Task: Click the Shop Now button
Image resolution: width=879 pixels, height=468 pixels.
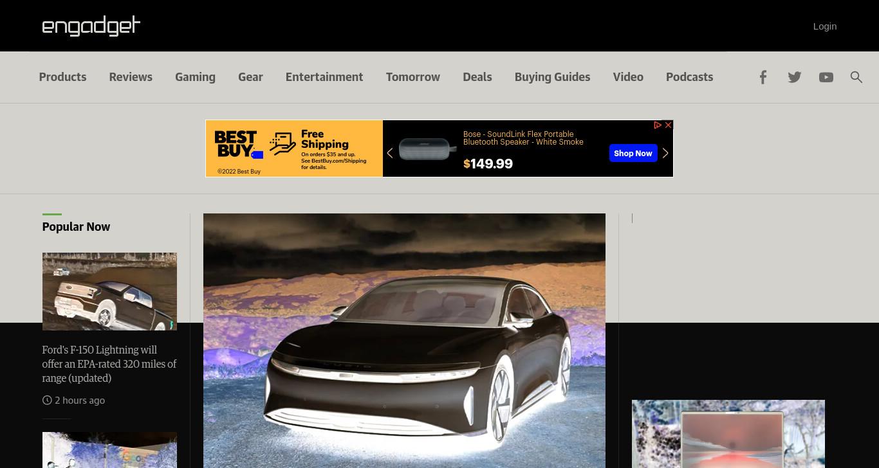Action: (x=633, y=153)
